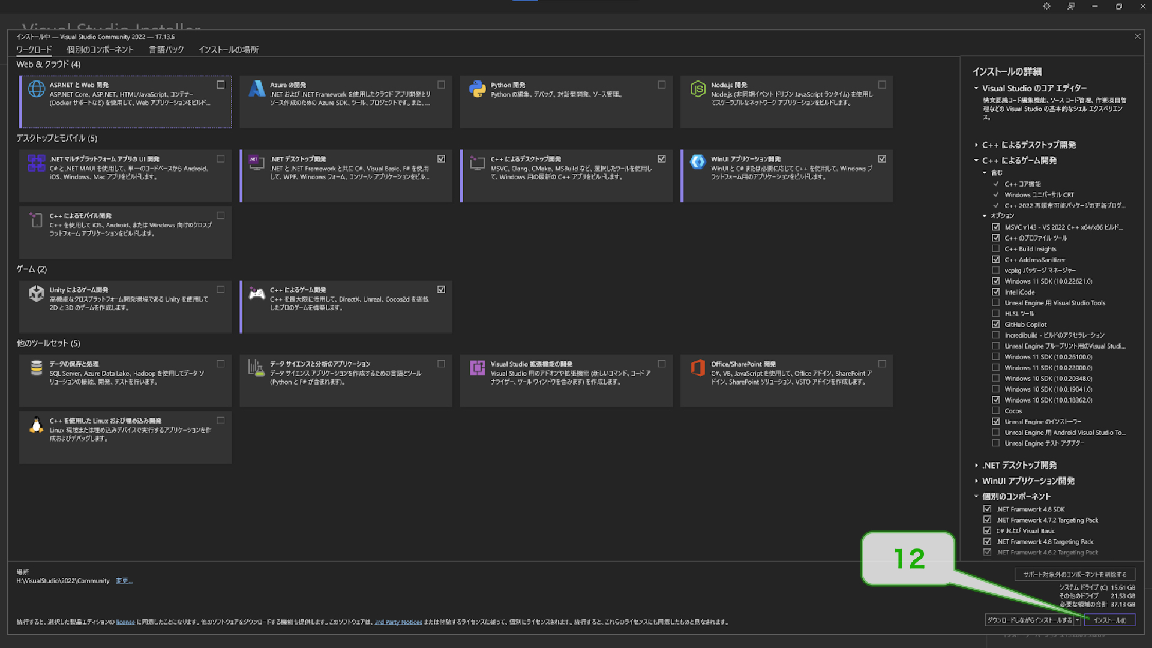Click the .NET MAUI multi-platform icon
Viewport: 1152px width, 648px height.
coord(37,163)
